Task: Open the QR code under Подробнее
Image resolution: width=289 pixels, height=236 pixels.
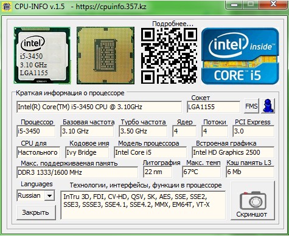Action: (x=169, y=56)
